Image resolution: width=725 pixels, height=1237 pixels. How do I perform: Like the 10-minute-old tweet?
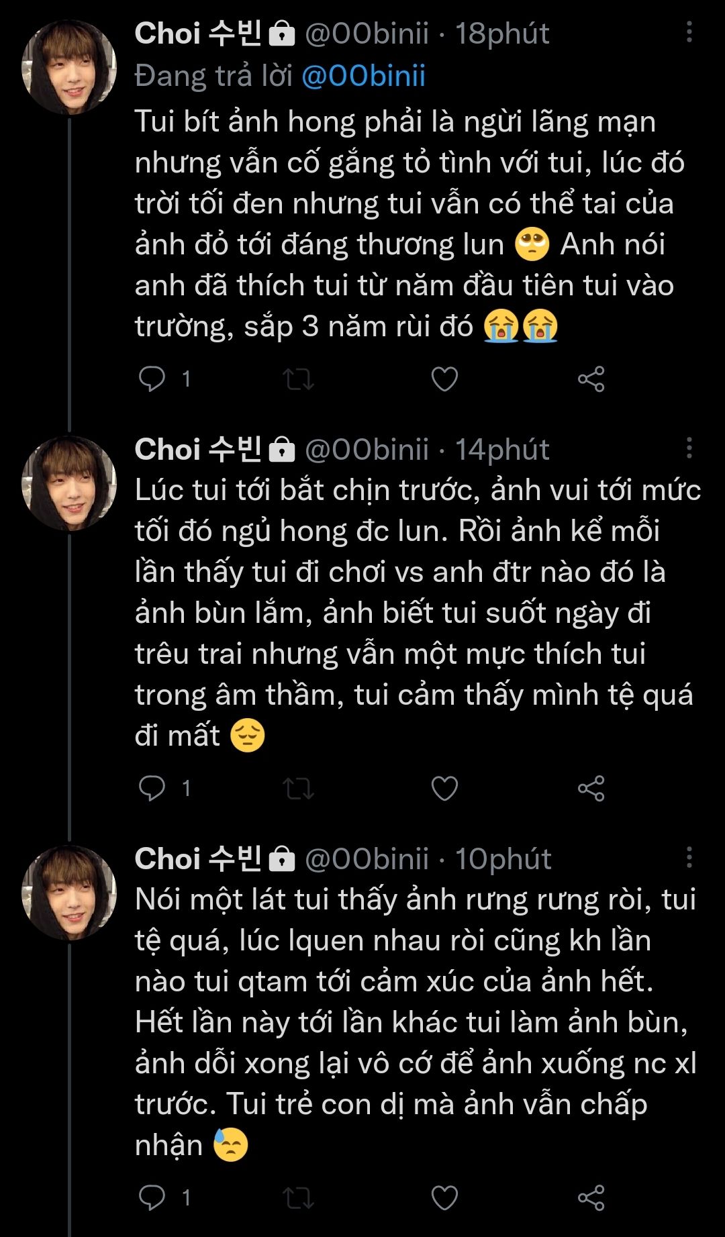pyautogui.click(x=444, y=1197)
